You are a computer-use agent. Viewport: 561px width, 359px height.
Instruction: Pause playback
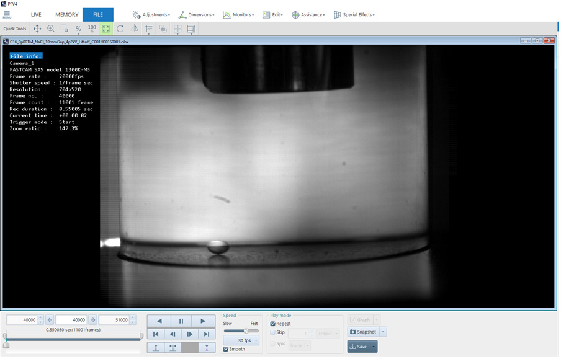(x=181, y=321)
